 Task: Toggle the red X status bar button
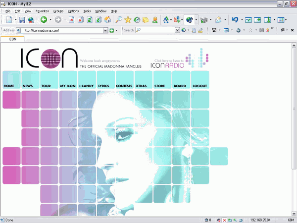(224, 220)
